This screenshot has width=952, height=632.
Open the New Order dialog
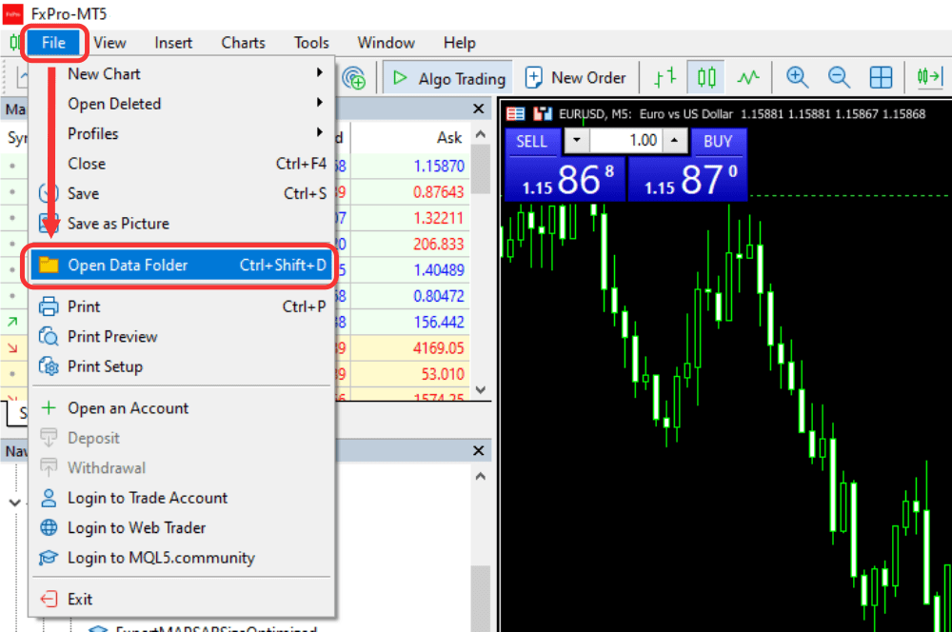tap(576, 77)
